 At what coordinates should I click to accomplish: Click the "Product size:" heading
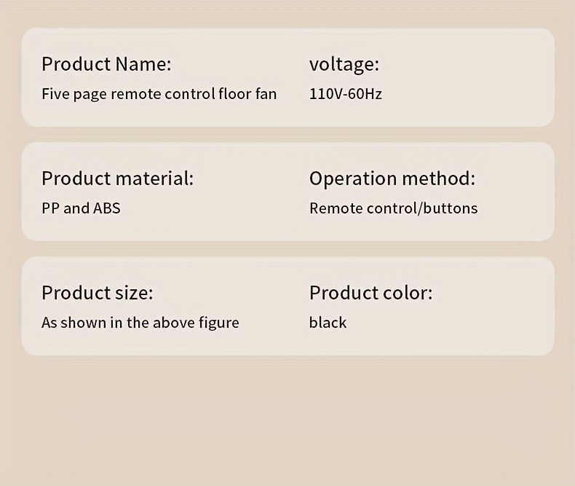click(97, 293)
